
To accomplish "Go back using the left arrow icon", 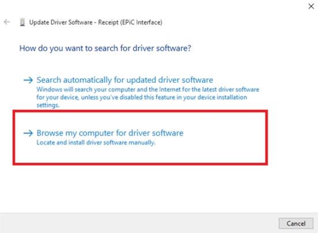I will pyautogui.click(x=7, y=22).
